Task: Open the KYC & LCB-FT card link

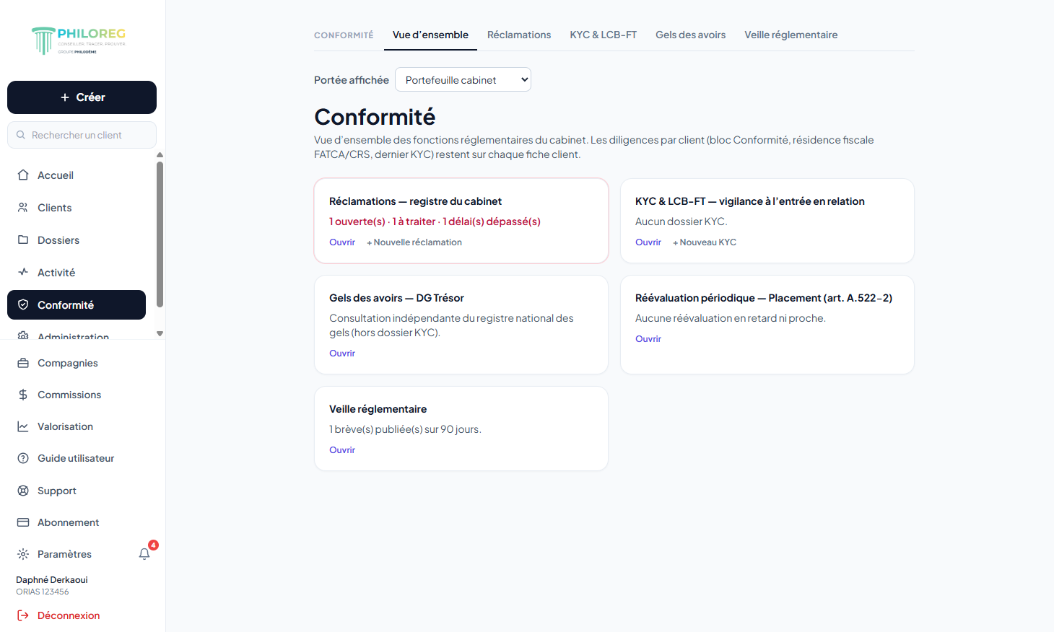Action: [x=648, y=242]
